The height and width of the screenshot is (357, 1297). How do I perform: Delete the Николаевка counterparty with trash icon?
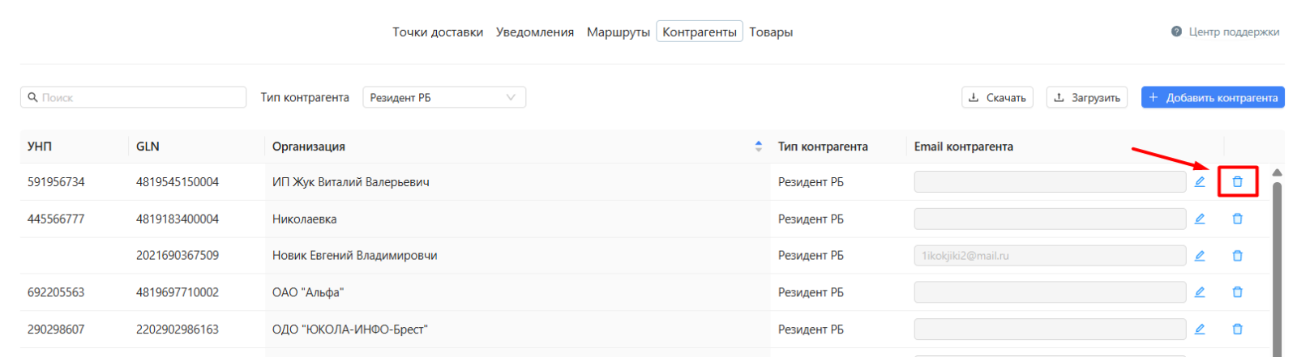[1237, 219]
